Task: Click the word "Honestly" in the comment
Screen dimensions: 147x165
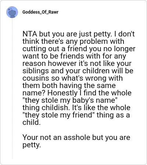Action: [x=62, y=93]
